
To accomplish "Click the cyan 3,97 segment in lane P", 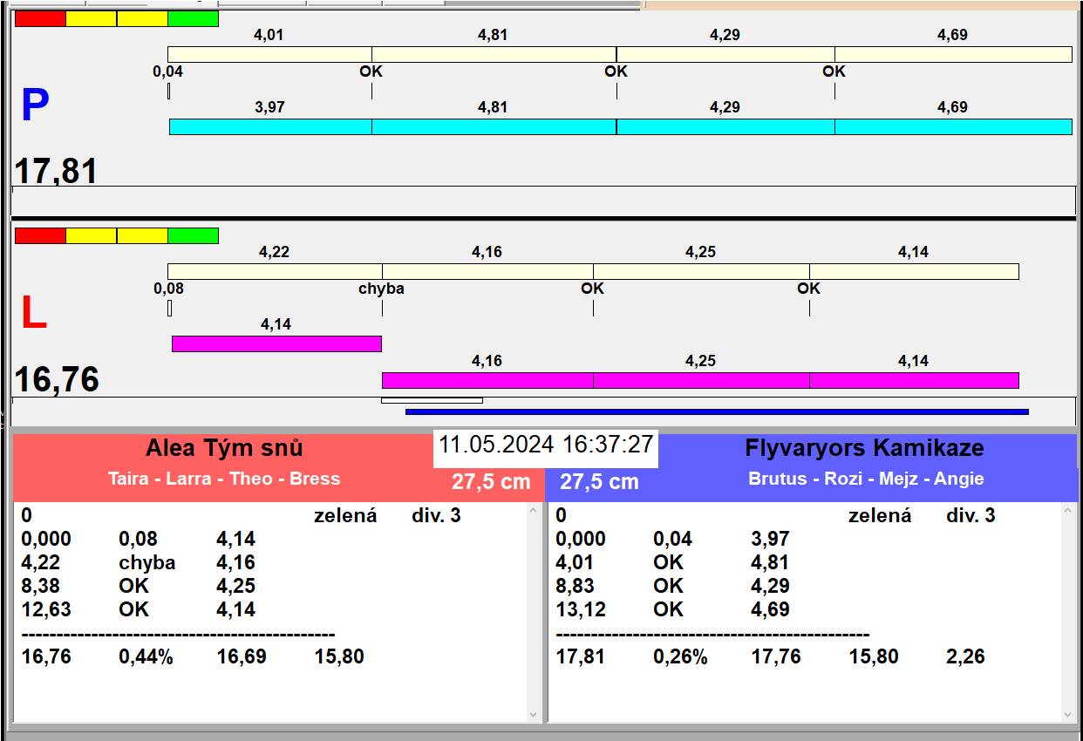I will [270, 127].
